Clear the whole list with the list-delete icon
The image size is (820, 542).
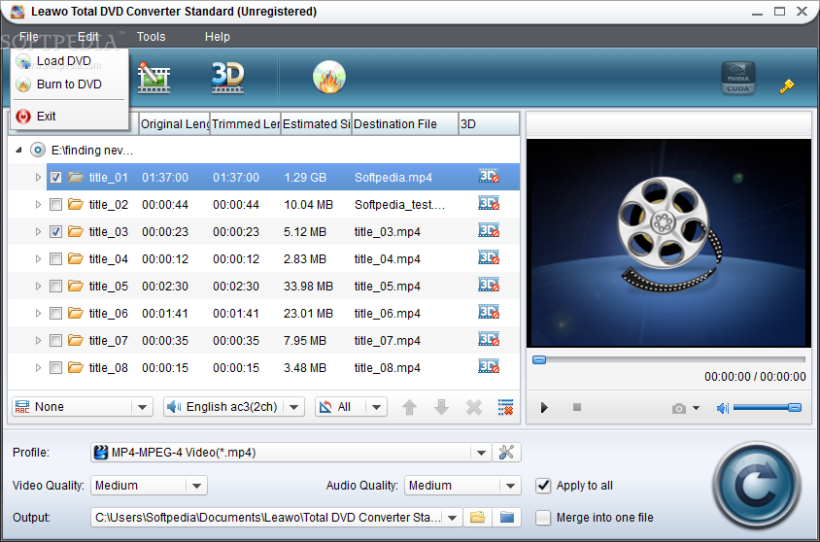[506, 407]
